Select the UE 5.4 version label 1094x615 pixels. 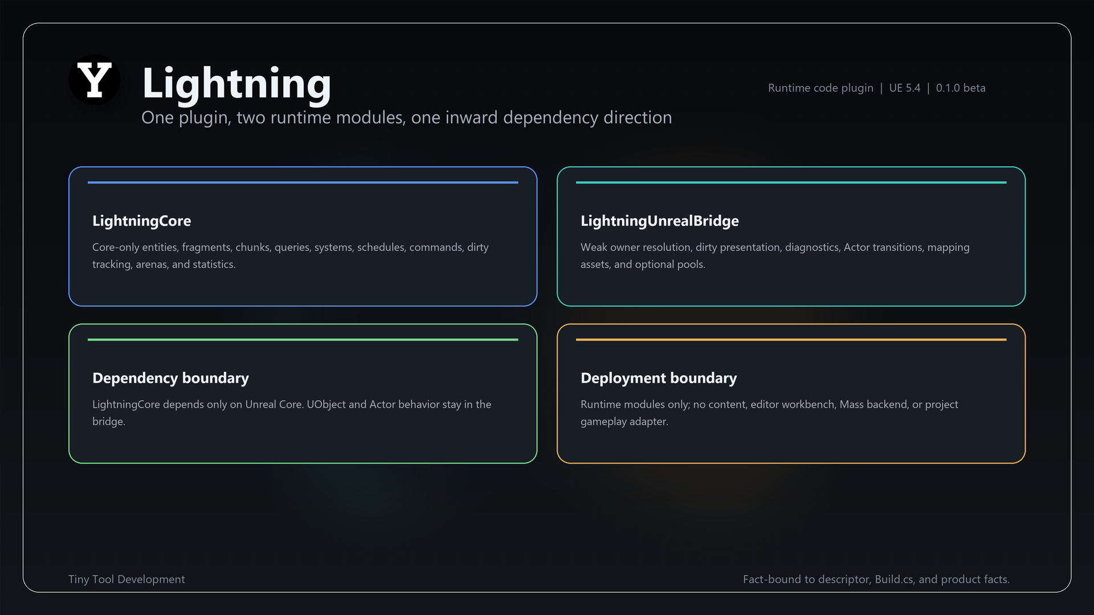click(x=904, y=88)
